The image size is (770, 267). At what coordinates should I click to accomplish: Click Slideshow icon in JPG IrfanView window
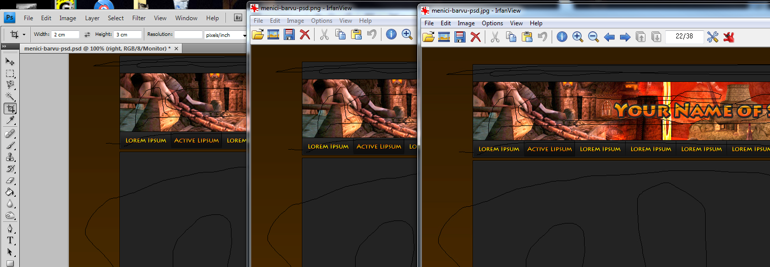click(x=444, y=37)
